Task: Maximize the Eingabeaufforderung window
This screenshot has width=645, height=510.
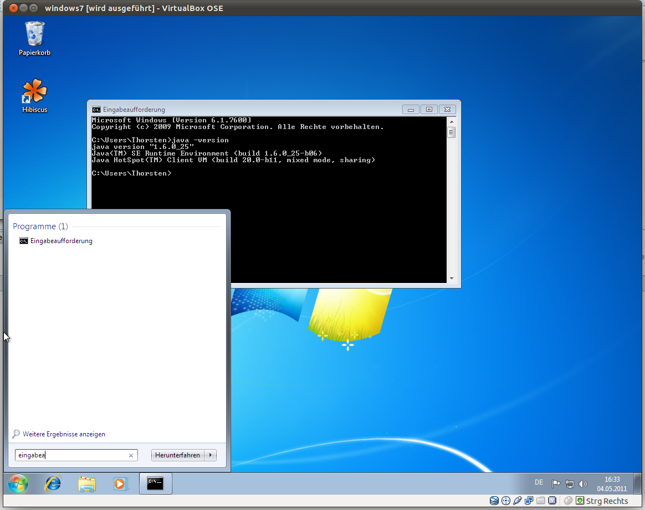Action: point(429,109)
